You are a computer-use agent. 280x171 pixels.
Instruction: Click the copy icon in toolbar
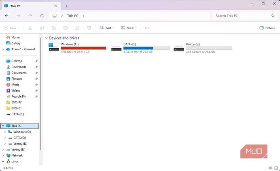(x=42, y=28)
